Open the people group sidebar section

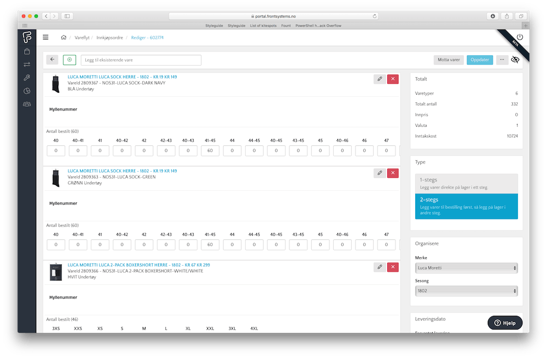[27, 104]
